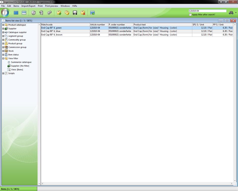The image size is (238, 191).
Task: Click the folder with red X icon
Action: coord(83,13)
